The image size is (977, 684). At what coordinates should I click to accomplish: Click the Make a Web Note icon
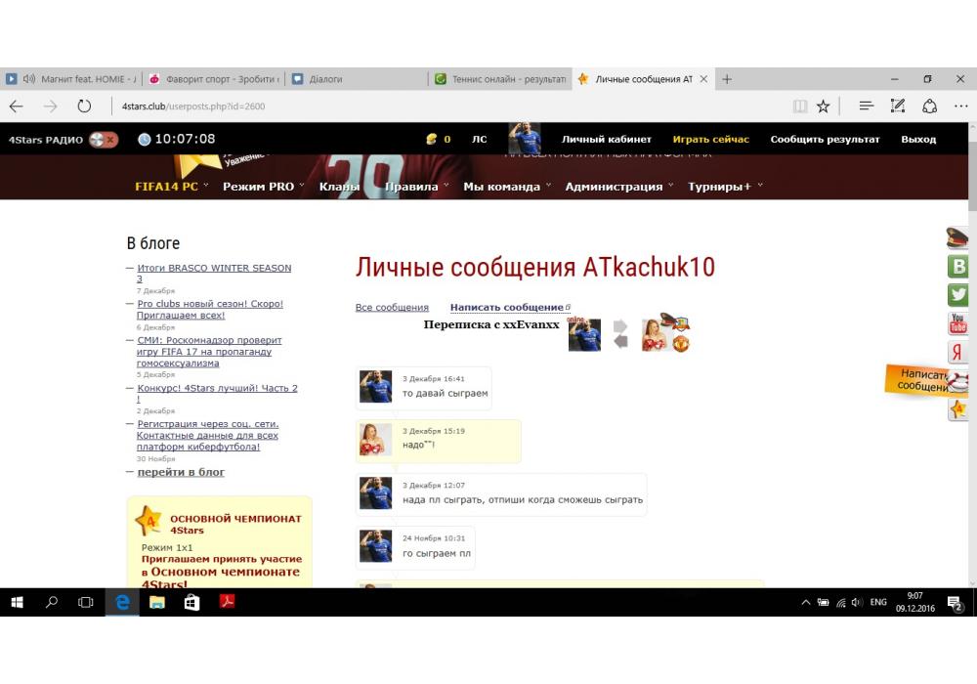[898, 106]
